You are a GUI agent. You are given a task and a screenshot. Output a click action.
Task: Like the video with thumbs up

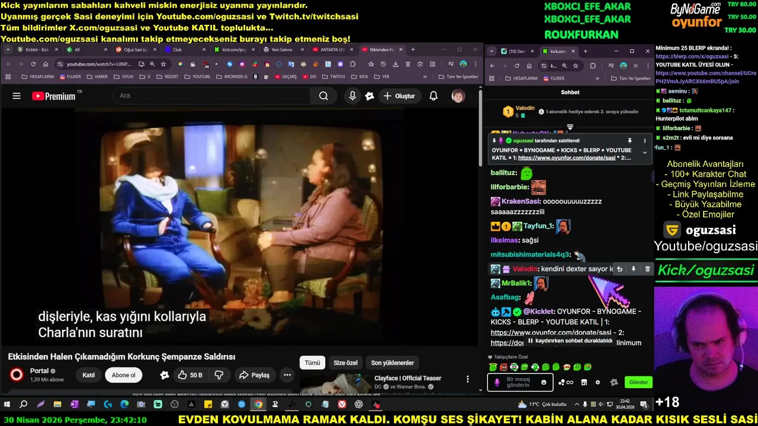click(x=190, y=375)
